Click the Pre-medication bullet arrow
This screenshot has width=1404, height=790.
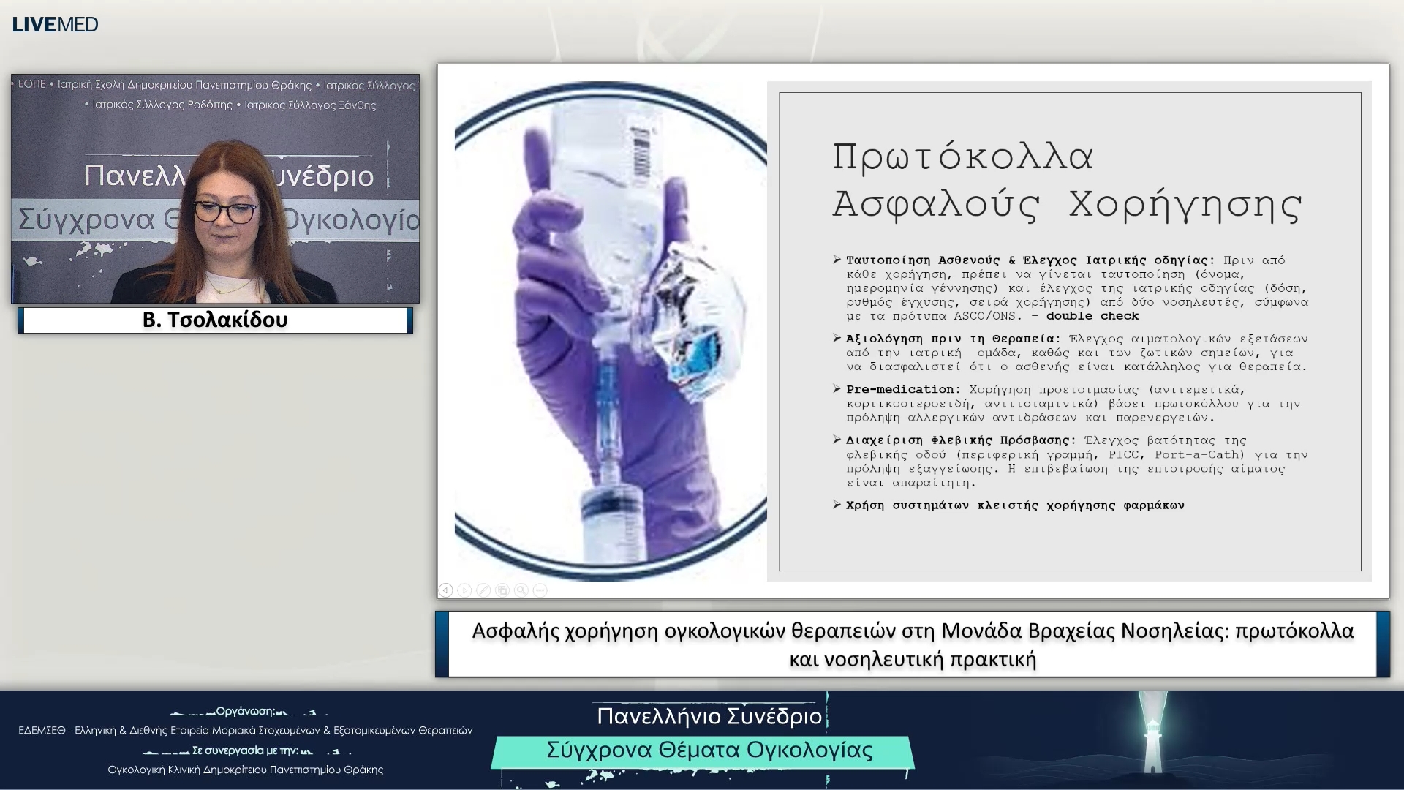pyautogui.click(x=837, y=388)
